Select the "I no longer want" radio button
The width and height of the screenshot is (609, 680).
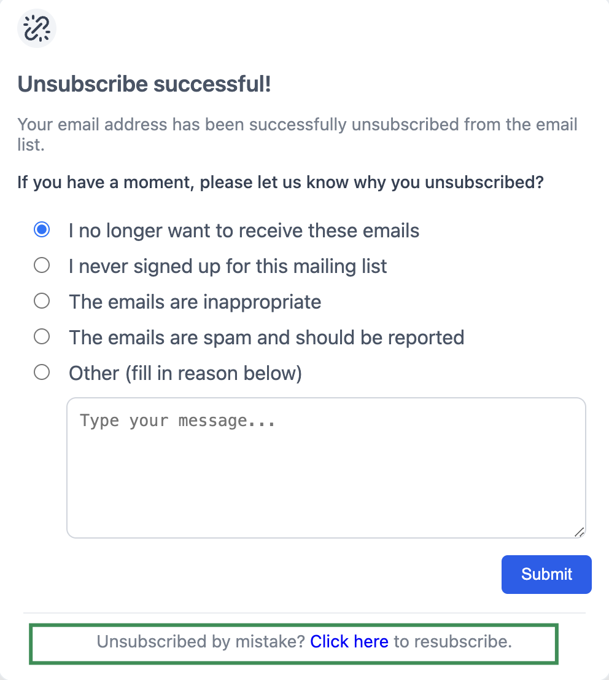42,231
